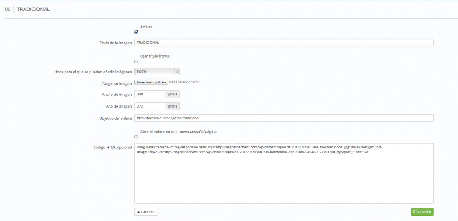Click the Ancho de imagen field
Screen dimensions: 458x221
(150, 94)
